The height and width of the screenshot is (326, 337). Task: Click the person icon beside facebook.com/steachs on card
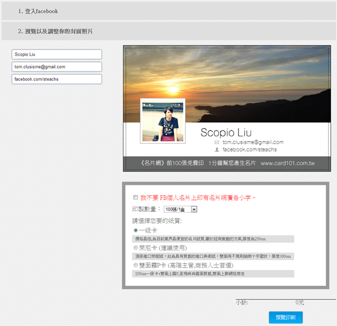[217, 150]
